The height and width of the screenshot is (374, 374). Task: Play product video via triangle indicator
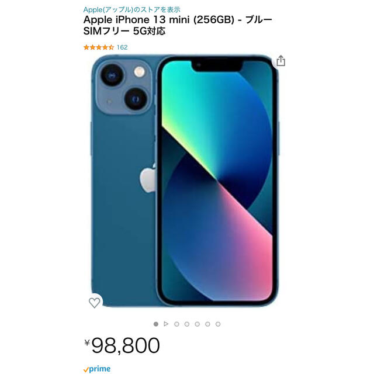coord(166,324)
